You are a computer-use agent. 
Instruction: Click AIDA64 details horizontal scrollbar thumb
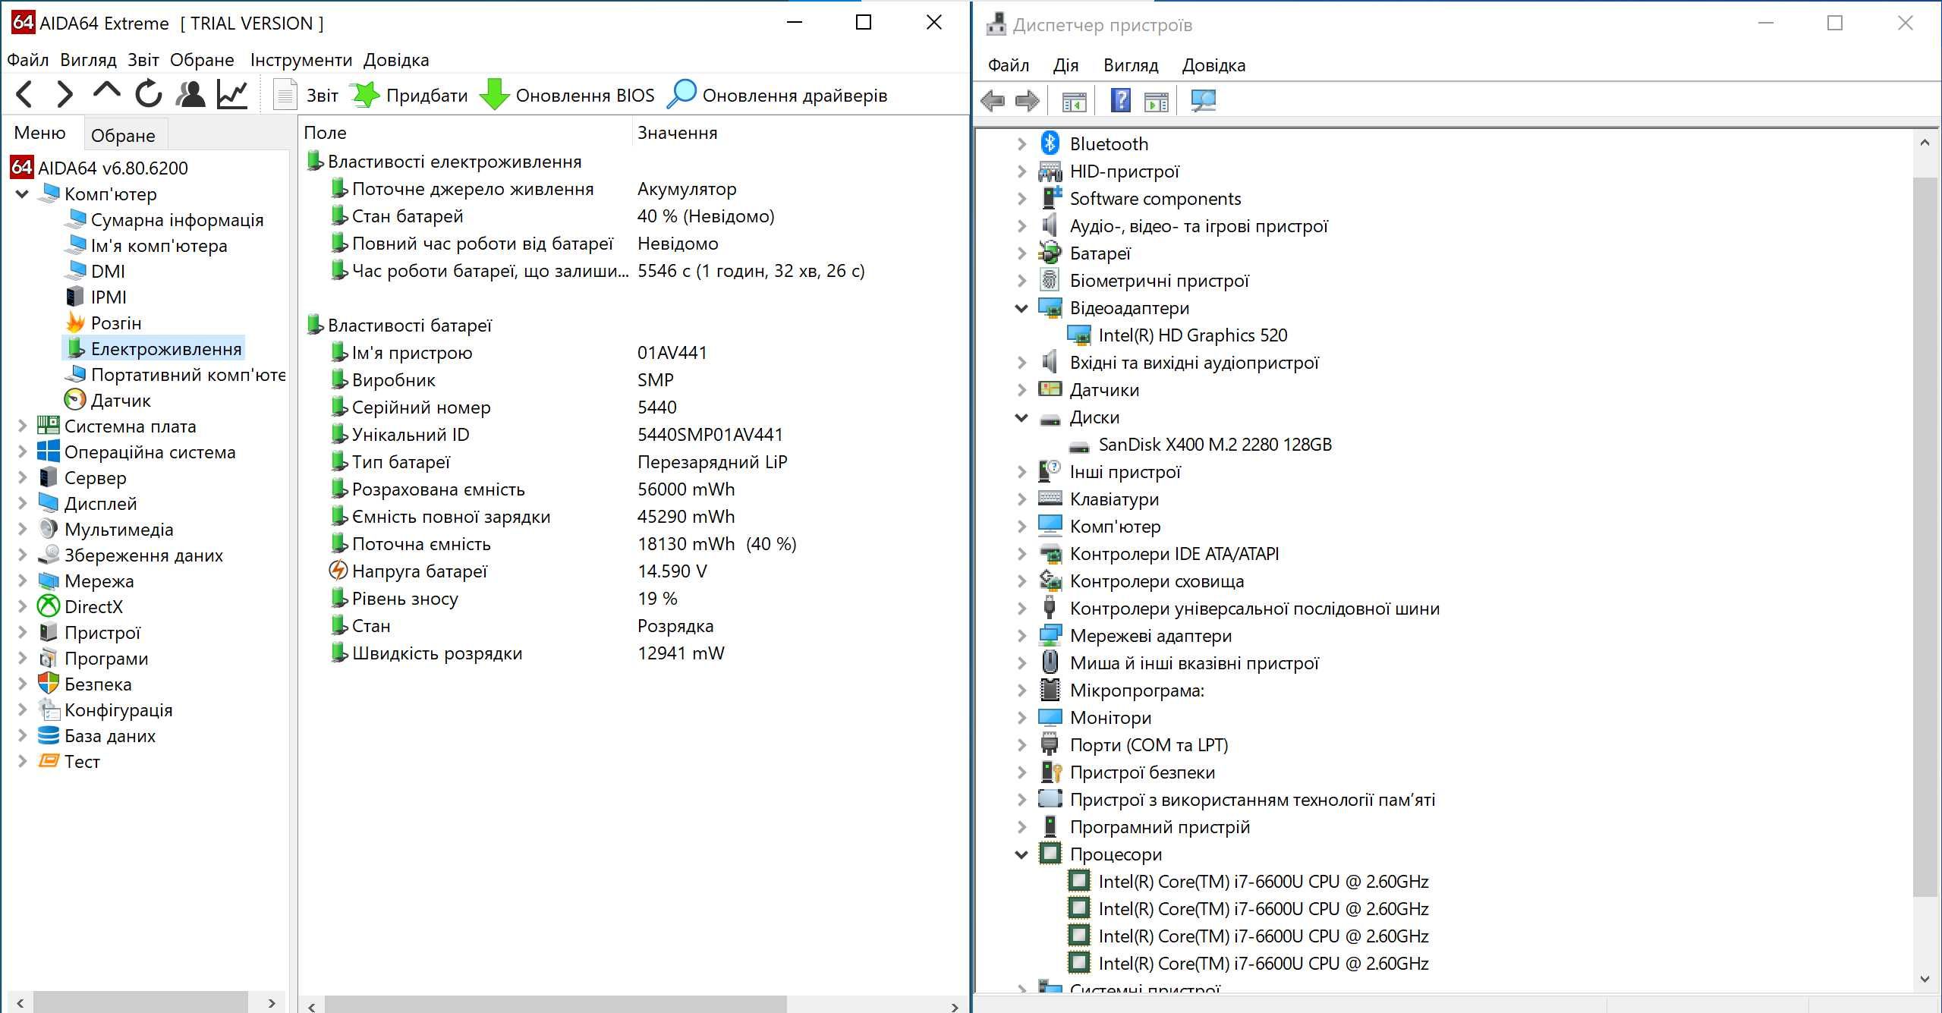[x=556, y=1005]
